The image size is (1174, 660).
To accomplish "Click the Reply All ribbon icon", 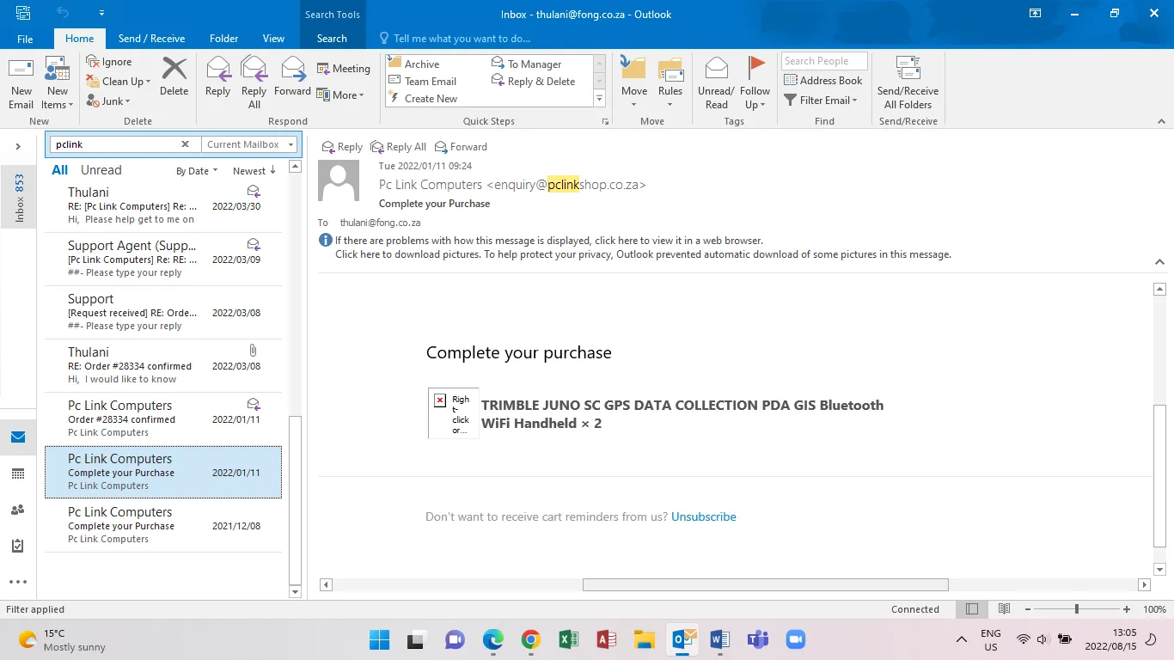I will [254, 76].
